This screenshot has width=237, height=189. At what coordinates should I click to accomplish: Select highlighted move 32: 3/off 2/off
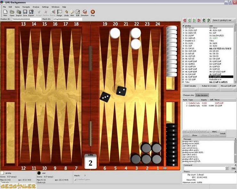click(x=221, y=77)
